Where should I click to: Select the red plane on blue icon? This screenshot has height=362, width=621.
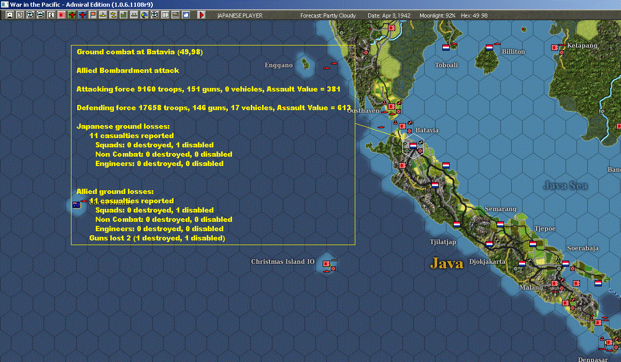click(x=82, y=15)
